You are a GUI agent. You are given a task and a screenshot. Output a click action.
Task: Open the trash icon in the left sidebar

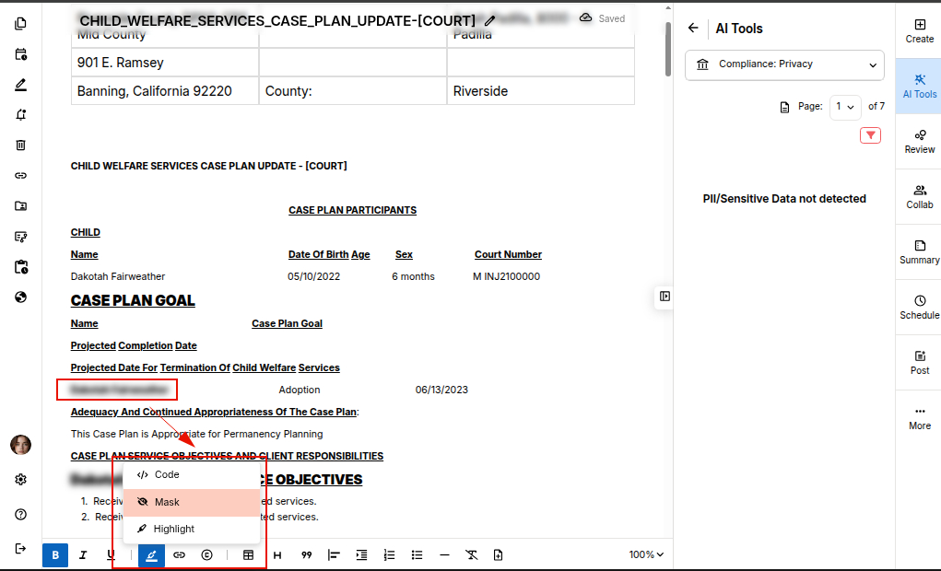pos(20,145)
